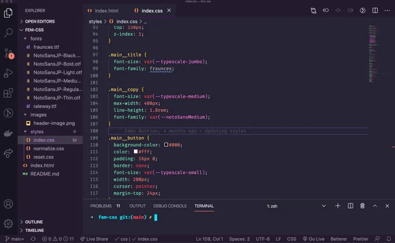Click Prettier in status bar

click(361, 239)
